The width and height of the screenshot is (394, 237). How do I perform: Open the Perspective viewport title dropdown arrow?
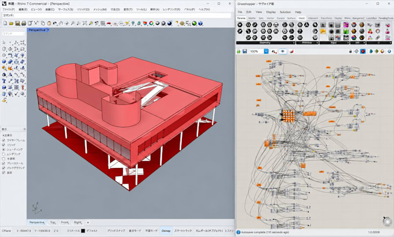(x=48, y=30)
